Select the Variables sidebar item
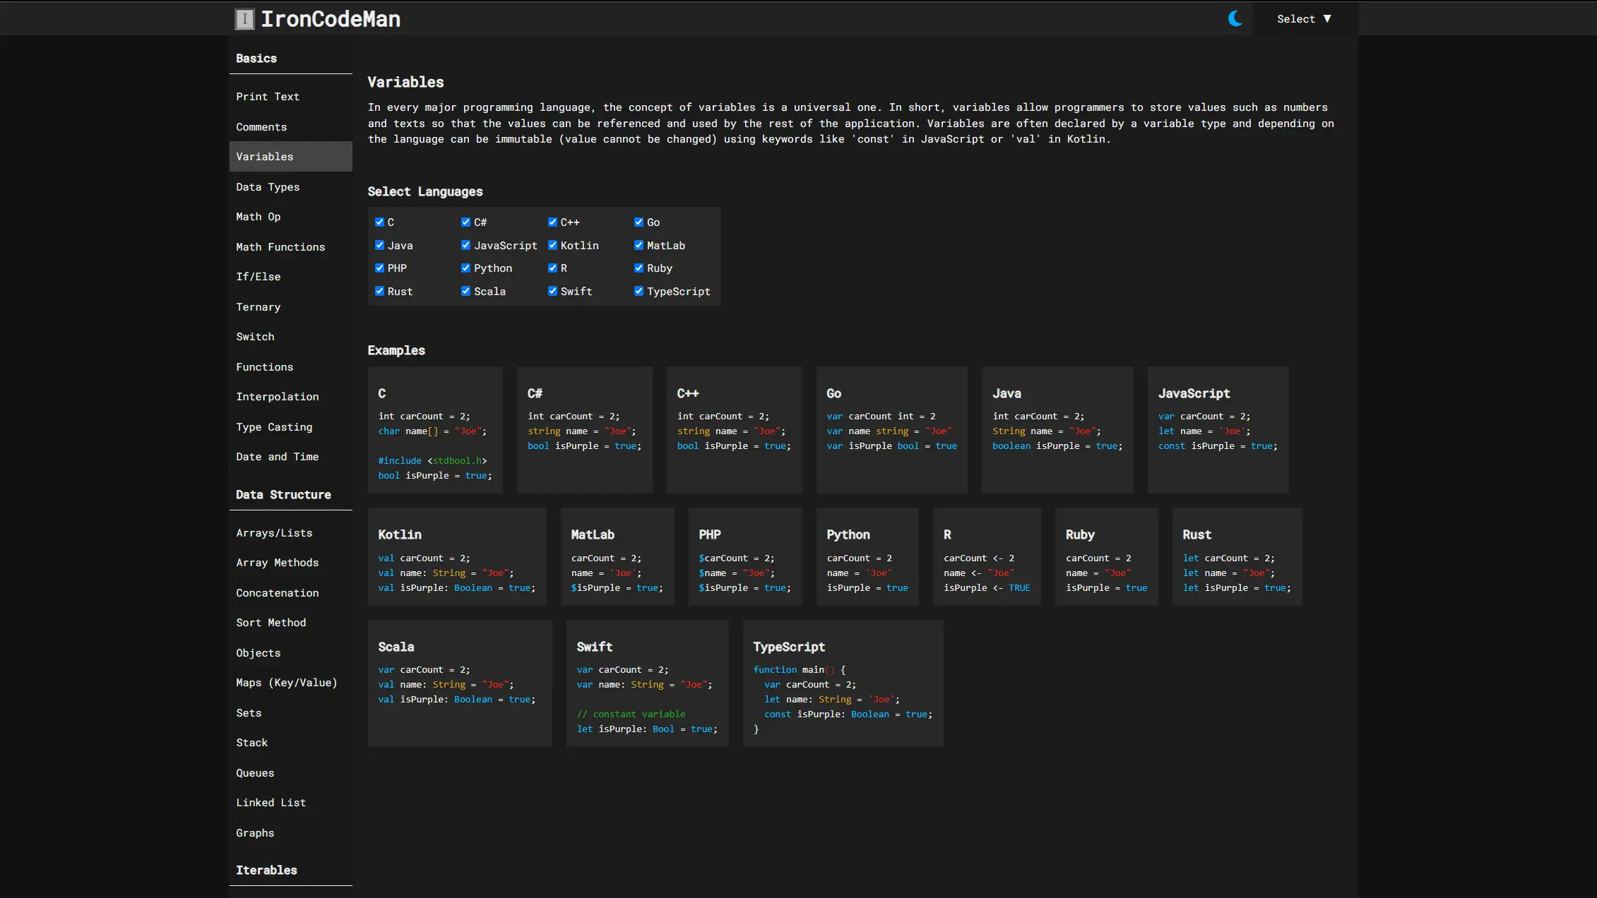 (x=290, y=157)
